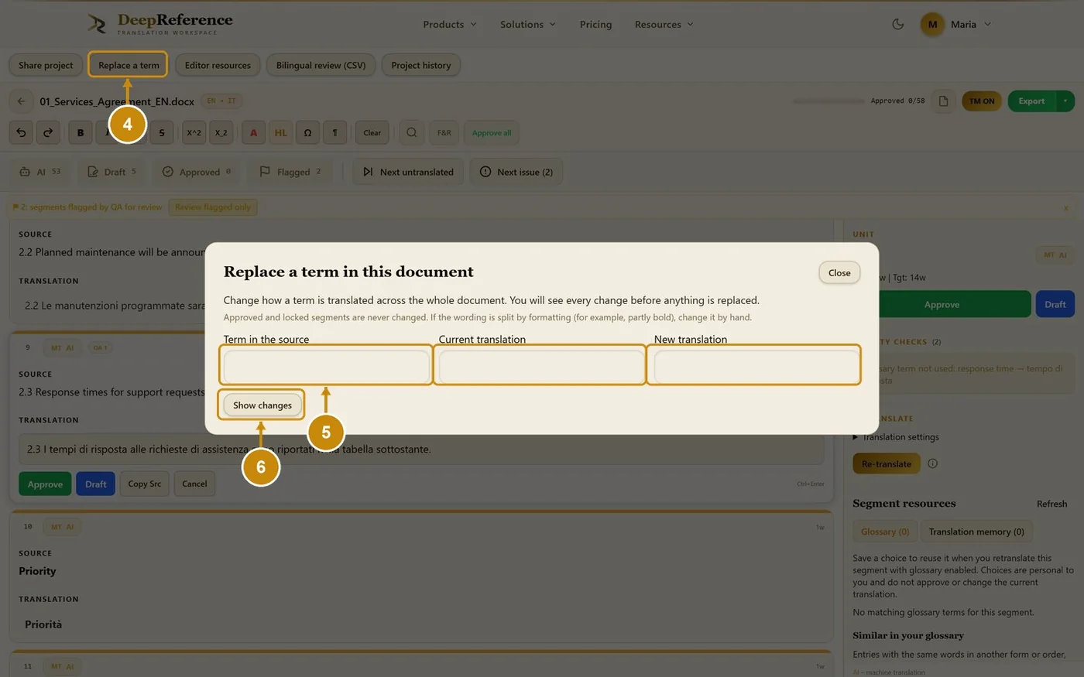Toggle the pilcrow paragraph marks button
Viewport: 1084px width, 677px height.
pyautogui.click(x=334, y=132)
